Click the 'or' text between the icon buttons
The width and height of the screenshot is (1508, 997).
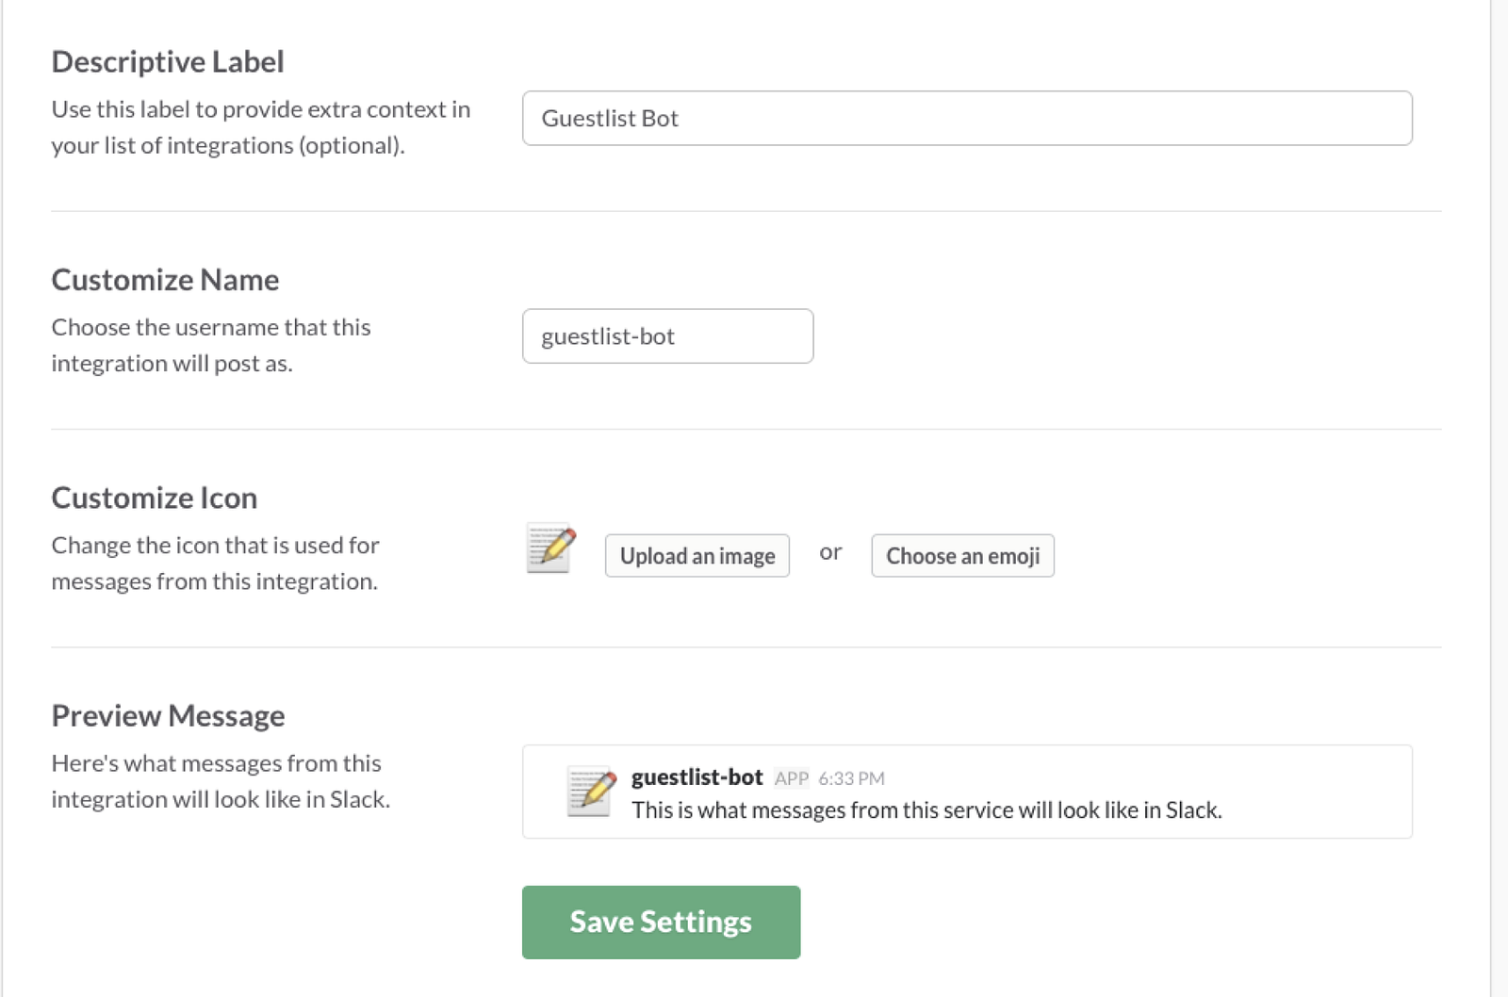[x=830, y=553]
